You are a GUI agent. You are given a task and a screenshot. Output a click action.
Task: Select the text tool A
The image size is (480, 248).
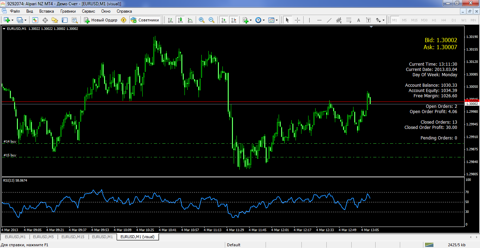pos(359,20)
